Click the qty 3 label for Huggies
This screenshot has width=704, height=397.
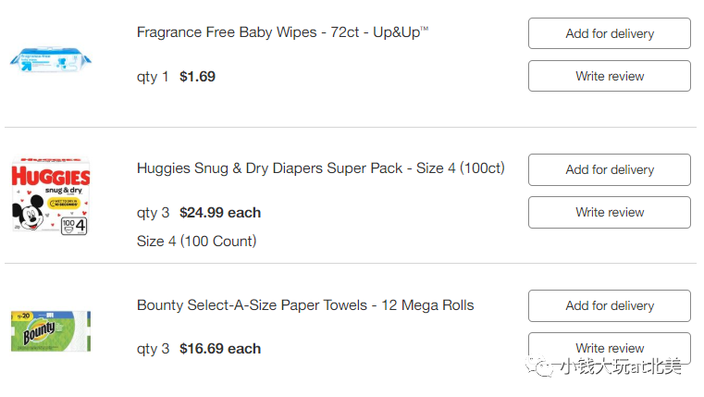coord(153,213)
